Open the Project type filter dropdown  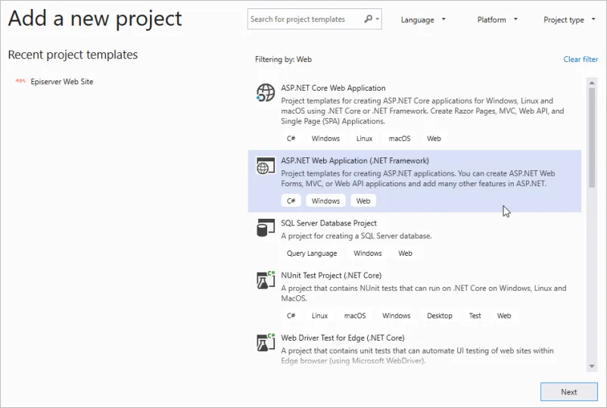569,20
